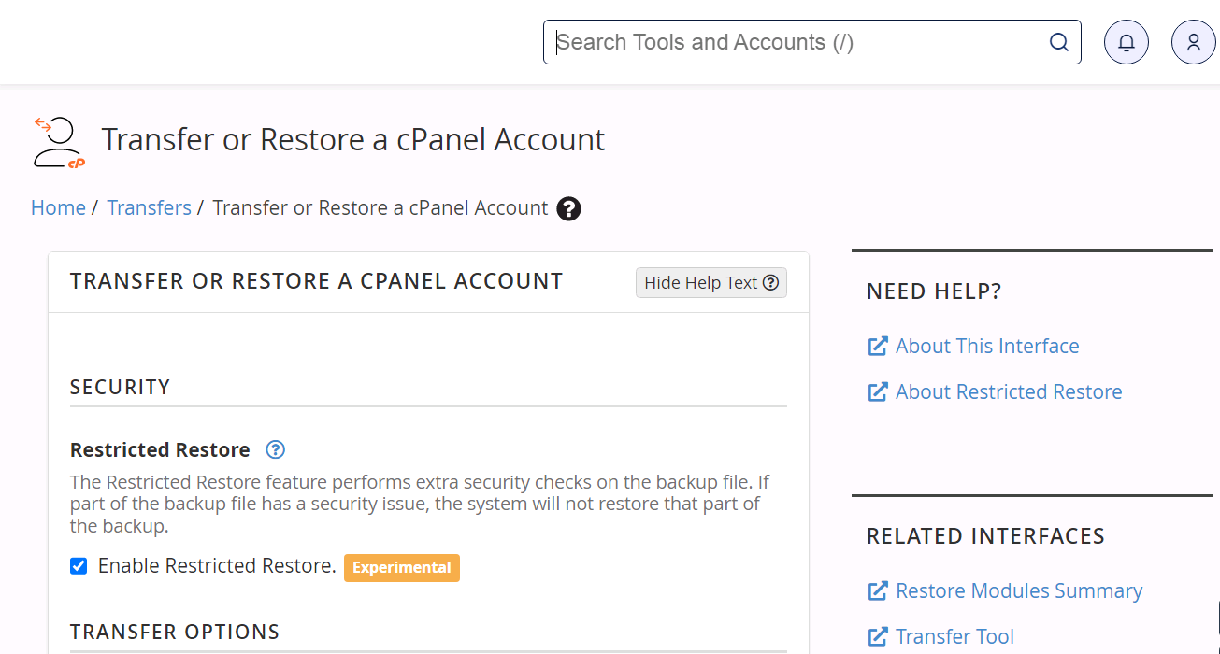The image size is (1220, 654).
Task: Click the Transfer or Restore account page icon
Action: (60, 142)
